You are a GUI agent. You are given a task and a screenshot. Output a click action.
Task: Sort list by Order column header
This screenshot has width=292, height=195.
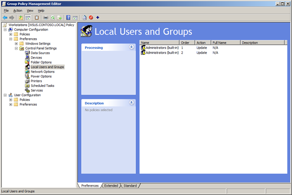coord(186,42)
